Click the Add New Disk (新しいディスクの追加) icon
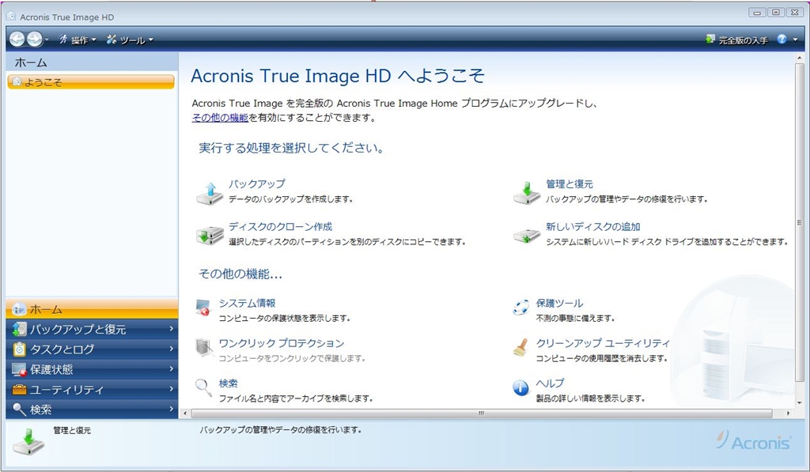Viewport: 810px width, 472px height. [527, 236]
